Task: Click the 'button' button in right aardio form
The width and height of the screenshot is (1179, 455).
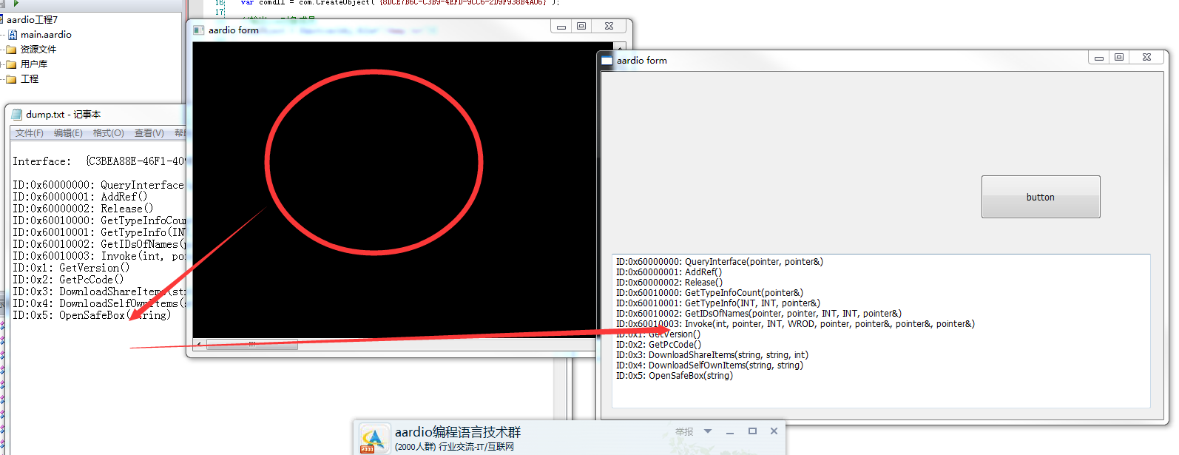Action: click(1041, 197)
